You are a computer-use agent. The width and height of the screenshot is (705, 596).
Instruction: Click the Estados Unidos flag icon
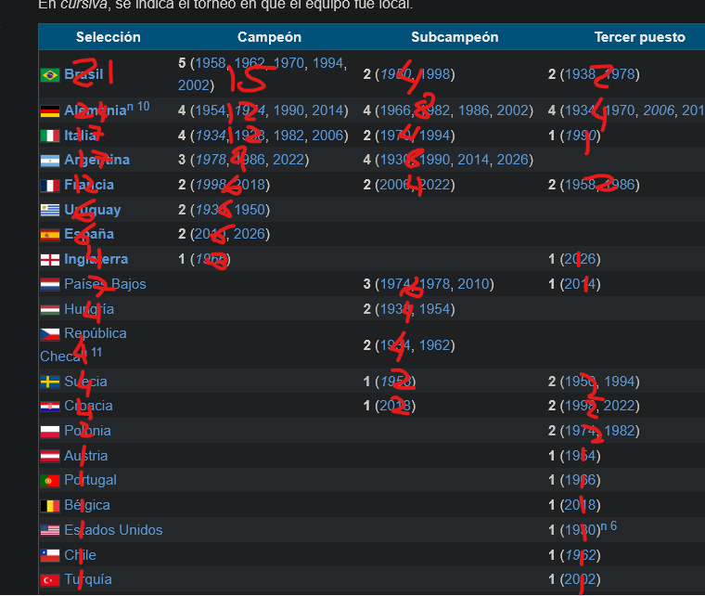pos(50,531)
